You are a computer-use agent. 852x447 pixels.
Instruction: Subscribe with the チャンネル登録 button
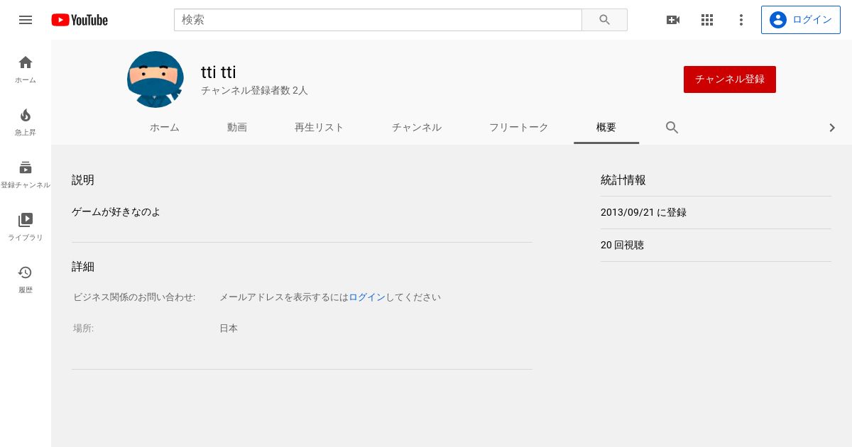730,79
